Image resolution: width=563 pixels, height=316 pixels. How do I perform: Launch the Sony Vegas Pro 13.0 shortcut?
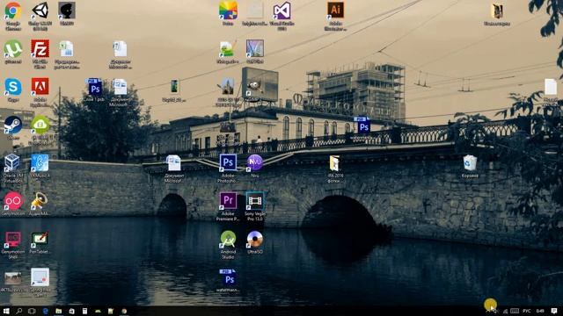tap(255, 201)
